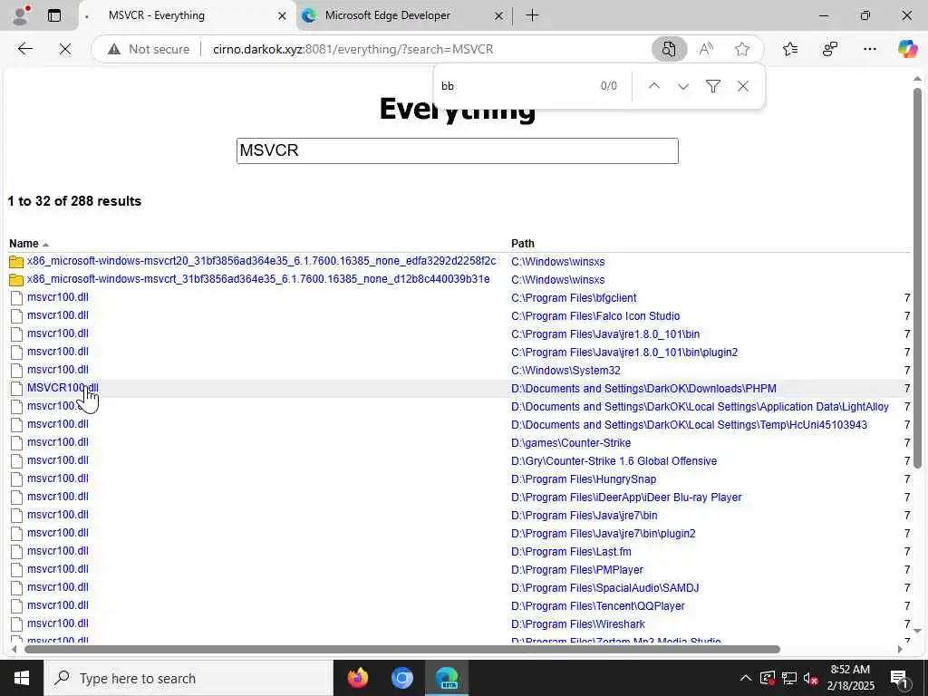Click the muted volume tray icon

point(811,678)
